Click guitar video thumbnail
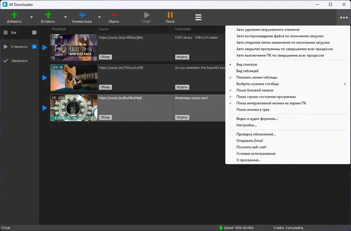Viewport: 351px width, 231px height. click(74, 78)
